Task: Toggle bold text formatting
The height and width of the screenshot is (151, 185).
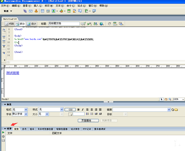Action: (78, 109)
